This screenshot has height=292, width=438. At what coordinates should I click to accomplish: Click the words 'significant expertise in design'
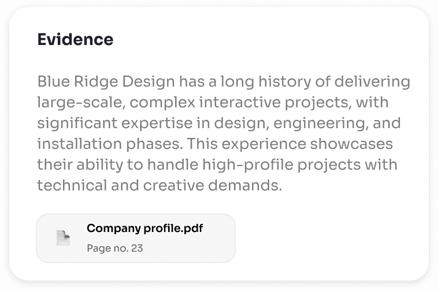(x=153, y=123)
